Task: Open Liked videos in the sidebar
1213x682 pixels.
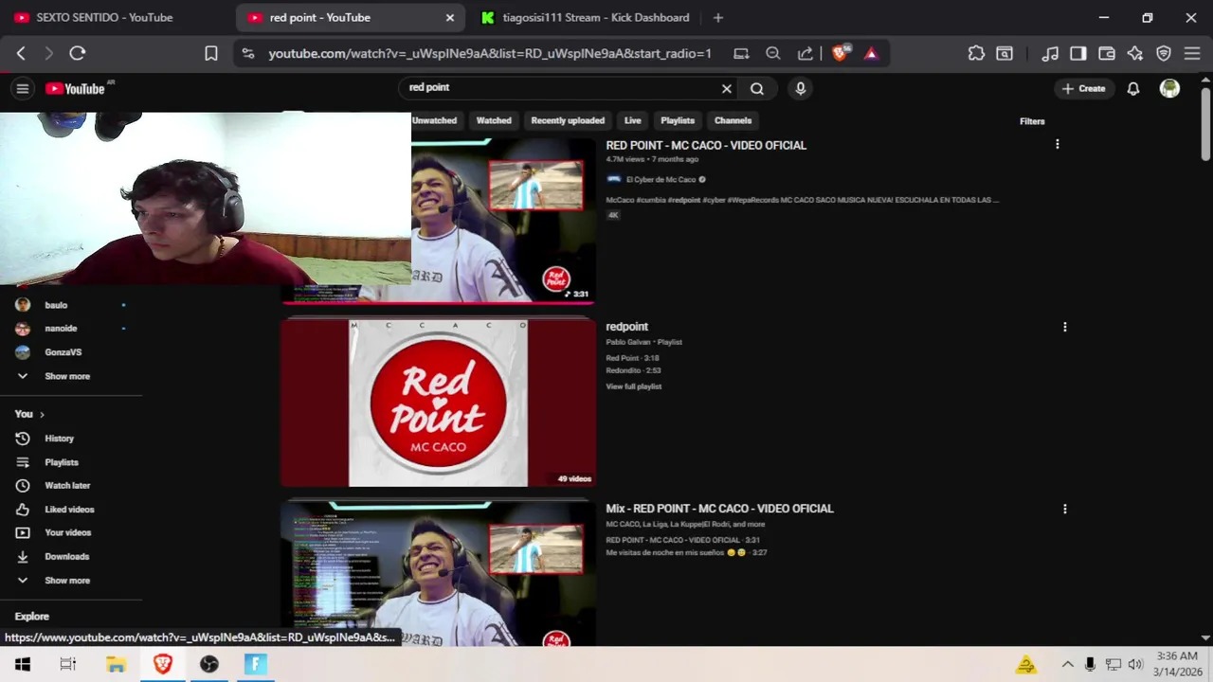Action: click(68, 510)
